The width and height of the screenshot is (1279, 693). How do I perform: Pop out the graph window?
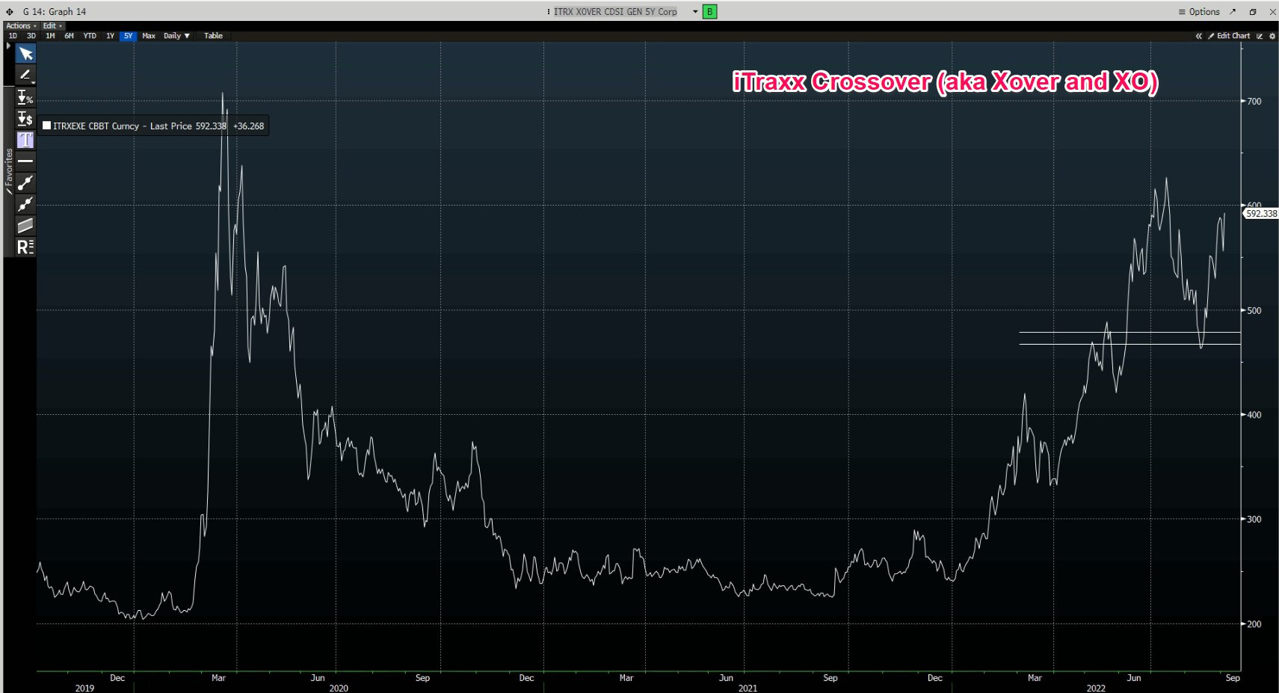coord(1233,11)
